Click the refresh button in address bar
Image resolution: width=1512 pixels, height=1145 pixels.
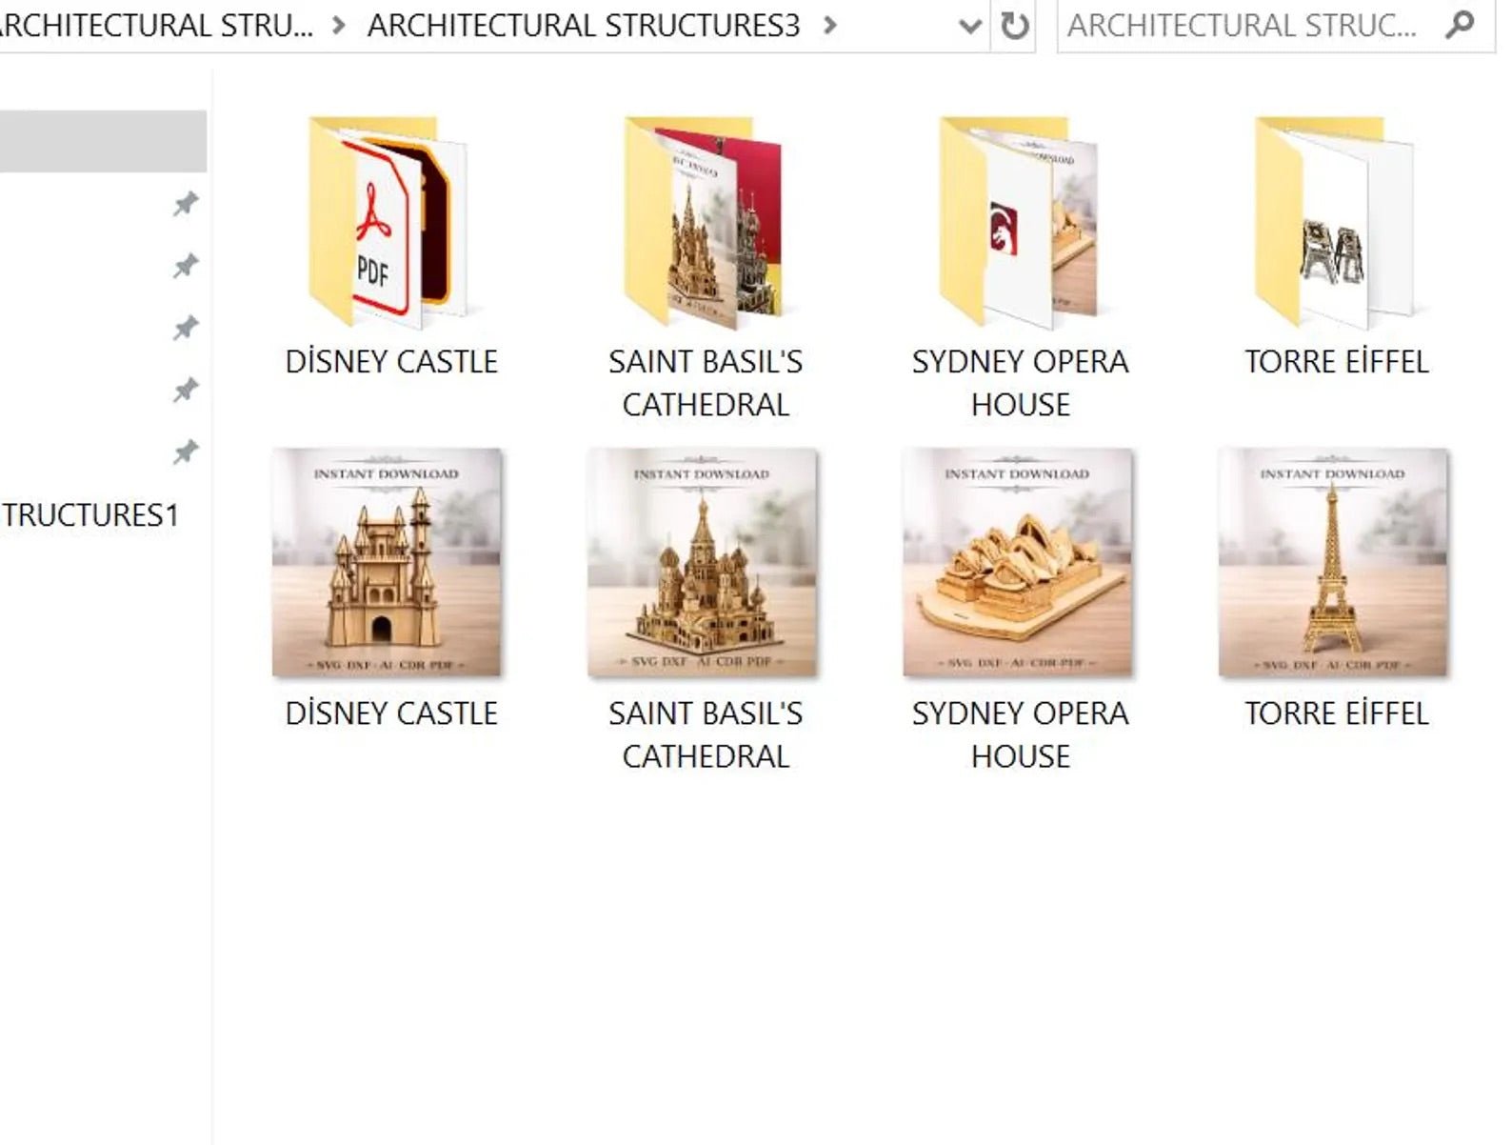1015,26
